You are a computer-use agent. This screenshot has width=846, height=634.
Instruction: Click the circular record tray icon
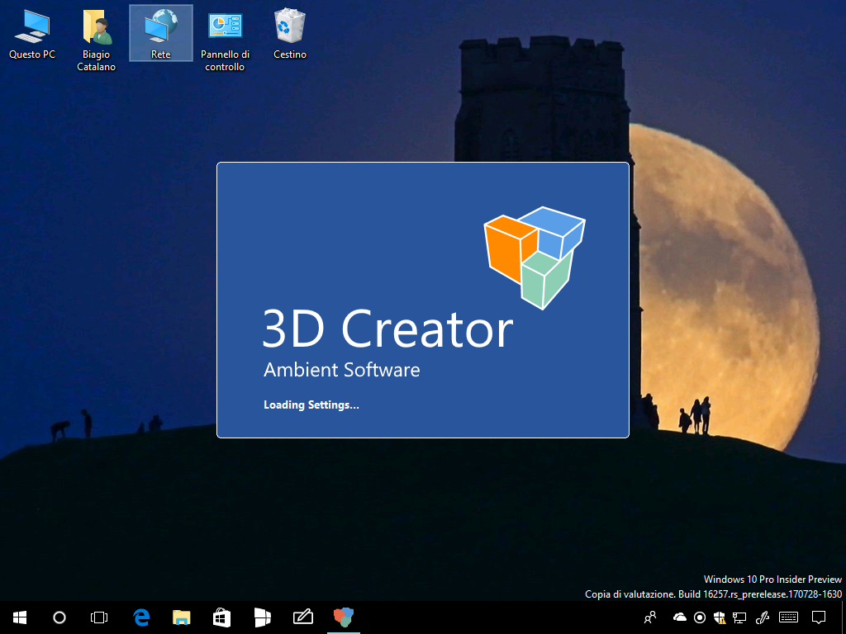coord(700,617)
